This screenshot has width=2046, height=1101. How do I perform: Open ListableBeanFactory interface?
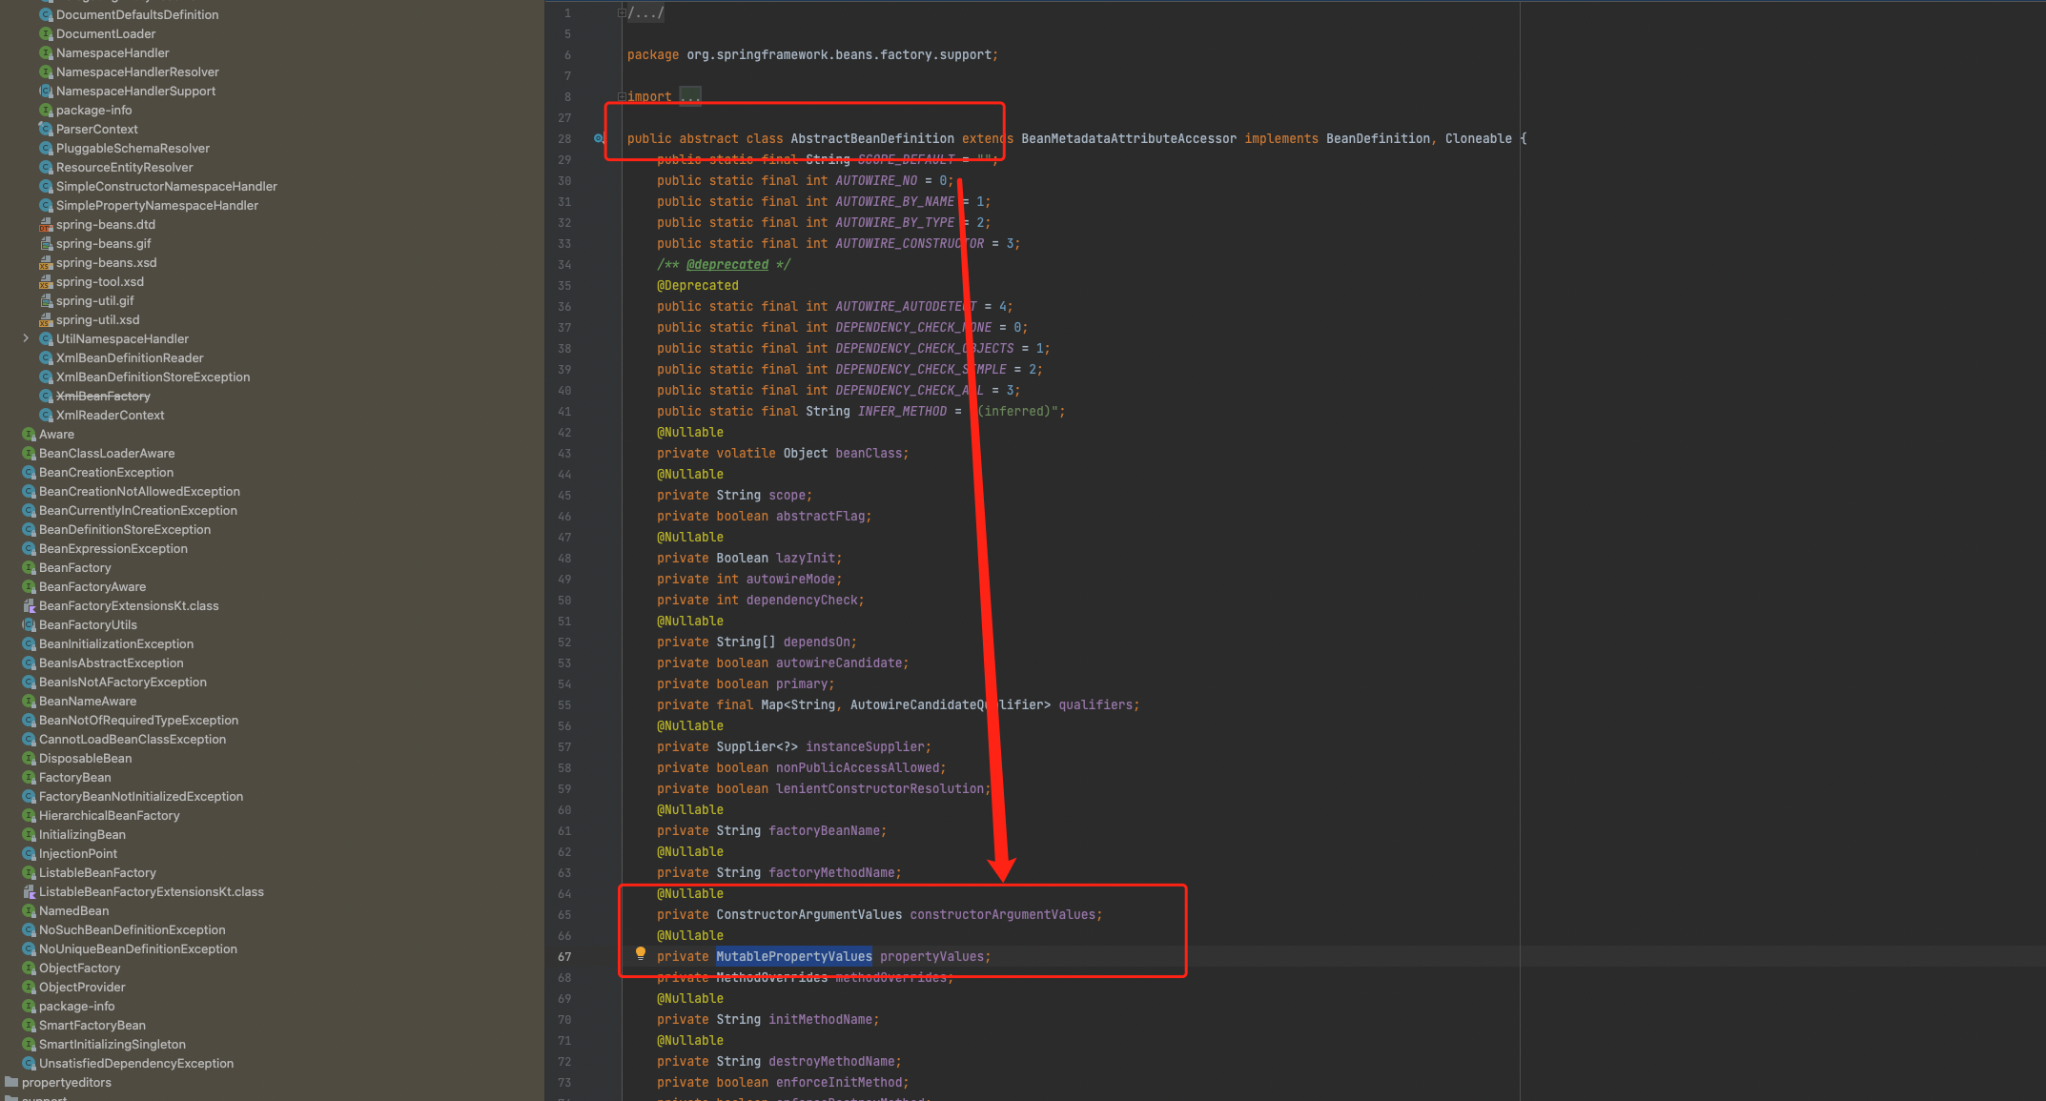point(97,872)
